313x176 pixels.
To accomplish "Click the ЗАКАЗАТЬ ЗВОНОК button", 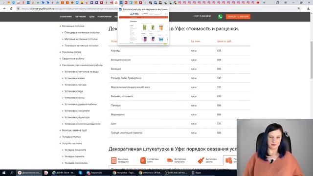I will tap(238, 17).
